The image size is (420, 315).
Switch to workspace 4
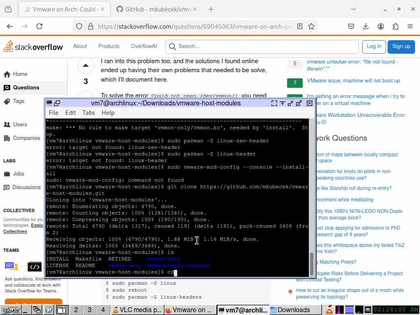(x=103, y=310)
